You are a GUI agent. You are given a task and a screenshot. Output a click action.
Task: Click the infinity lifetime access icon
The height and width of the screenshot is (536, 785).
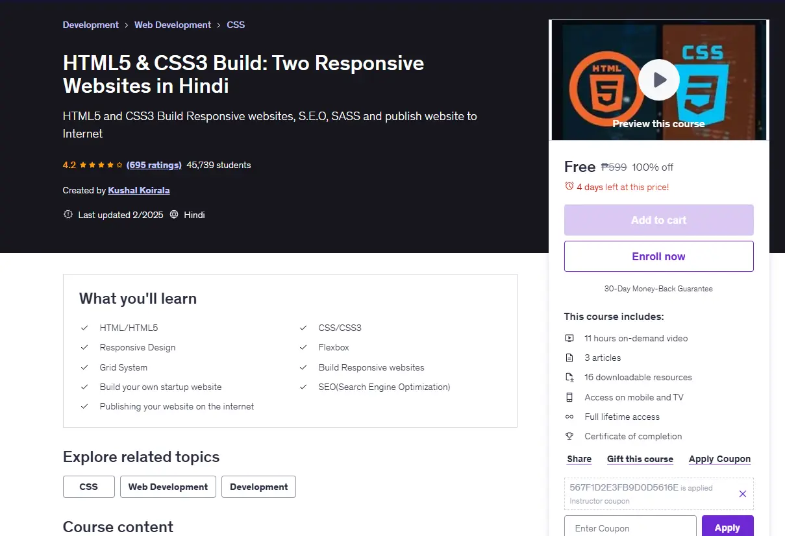[x=569, y=417]
